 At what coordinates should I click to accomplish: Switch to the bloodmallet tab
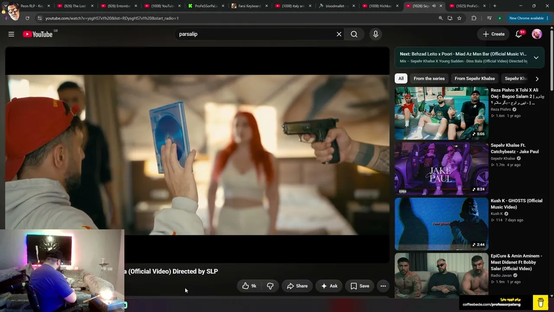tap(337, 6)
